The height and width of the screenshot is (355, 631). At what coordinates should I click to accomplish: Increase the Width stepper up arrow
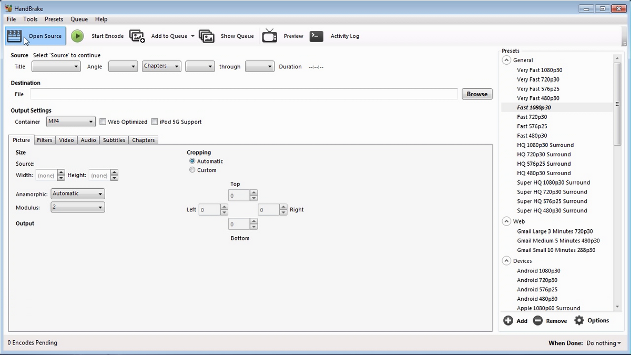tap(61, 173)
